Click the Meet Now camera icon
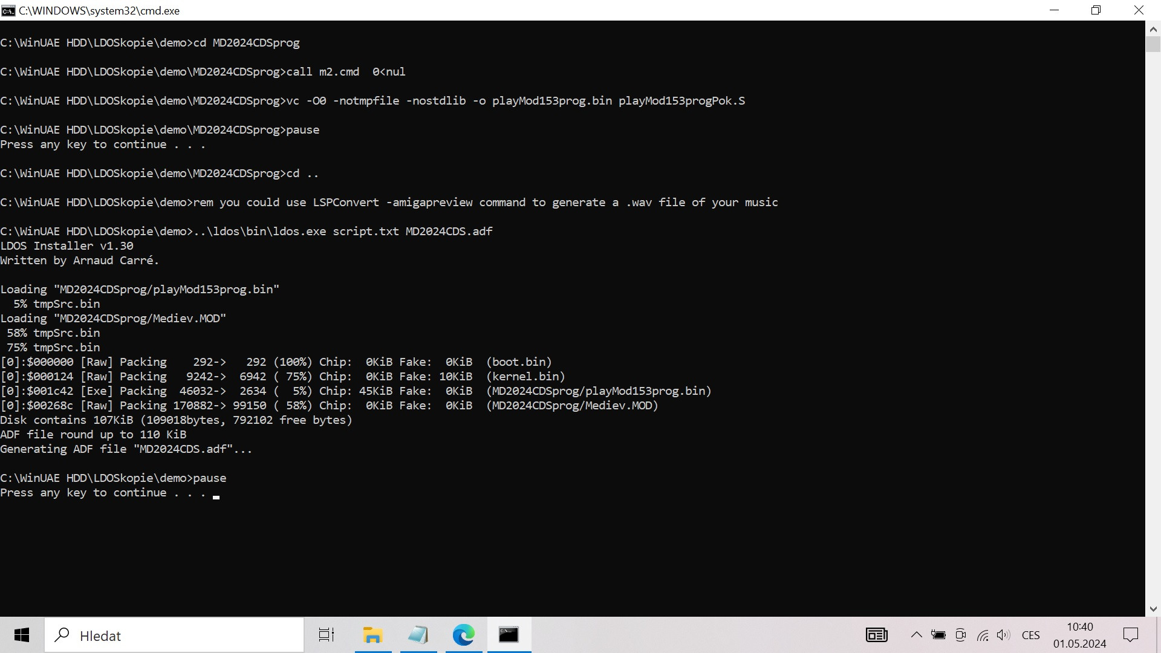1161x653 pixels. (960, 635)
